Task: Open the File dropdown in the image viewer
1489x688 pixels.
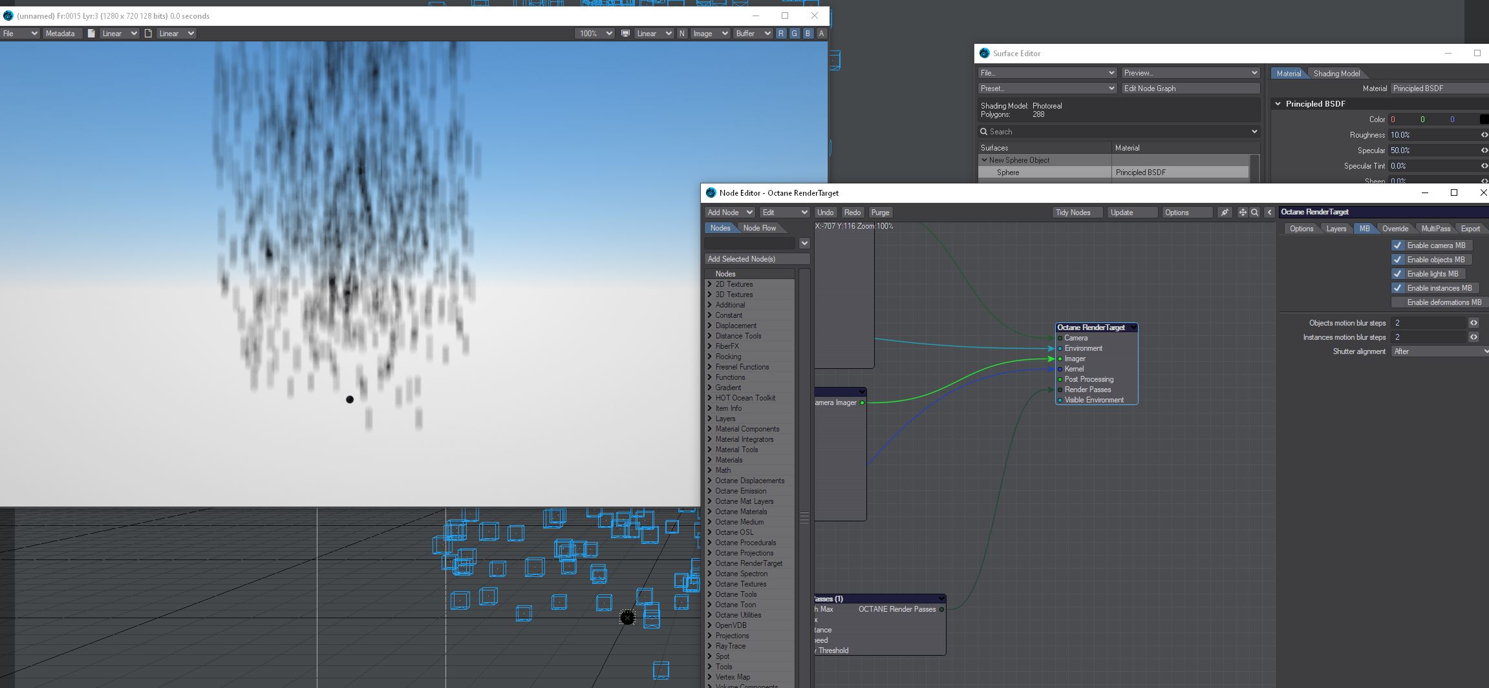Action: [20, 34]
